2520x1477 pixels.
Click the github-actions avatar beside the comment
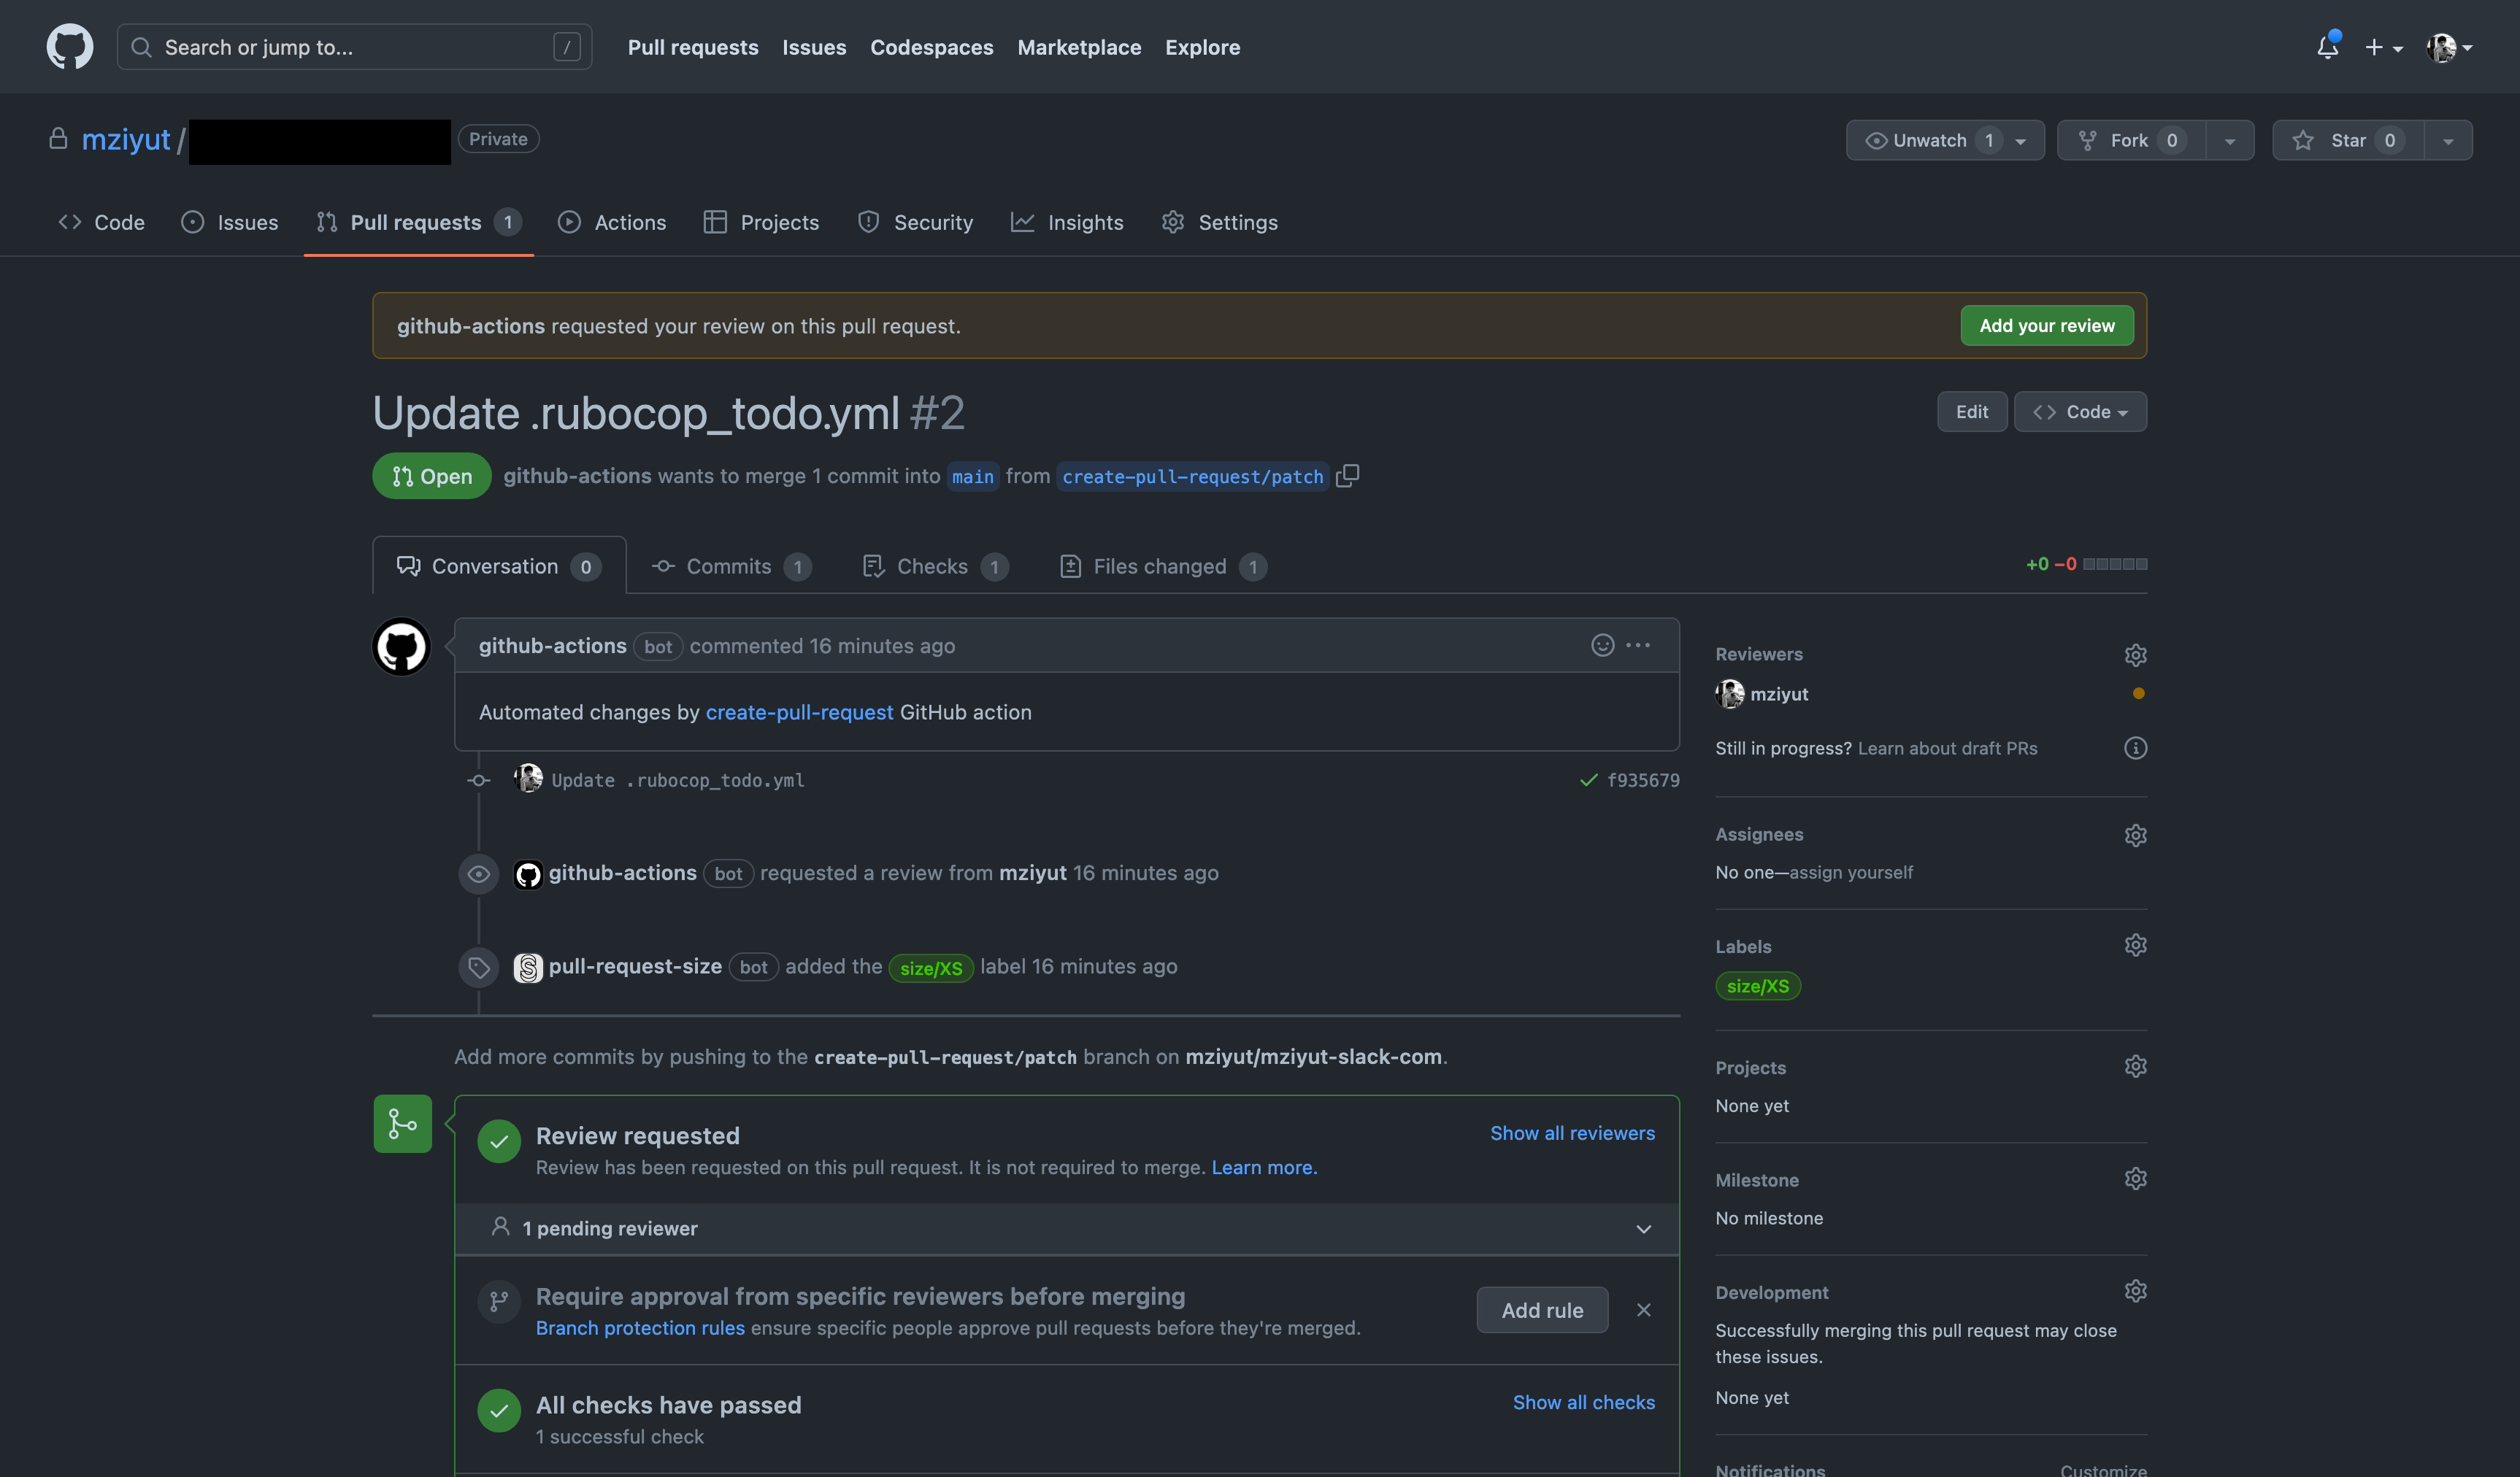(401, 647)
